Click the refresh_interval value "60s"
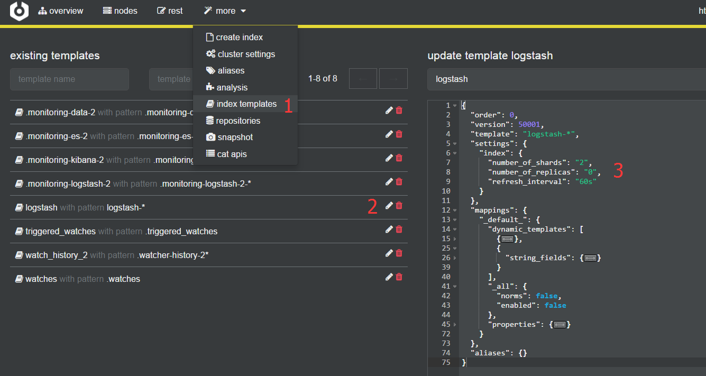 coord(586,182)
